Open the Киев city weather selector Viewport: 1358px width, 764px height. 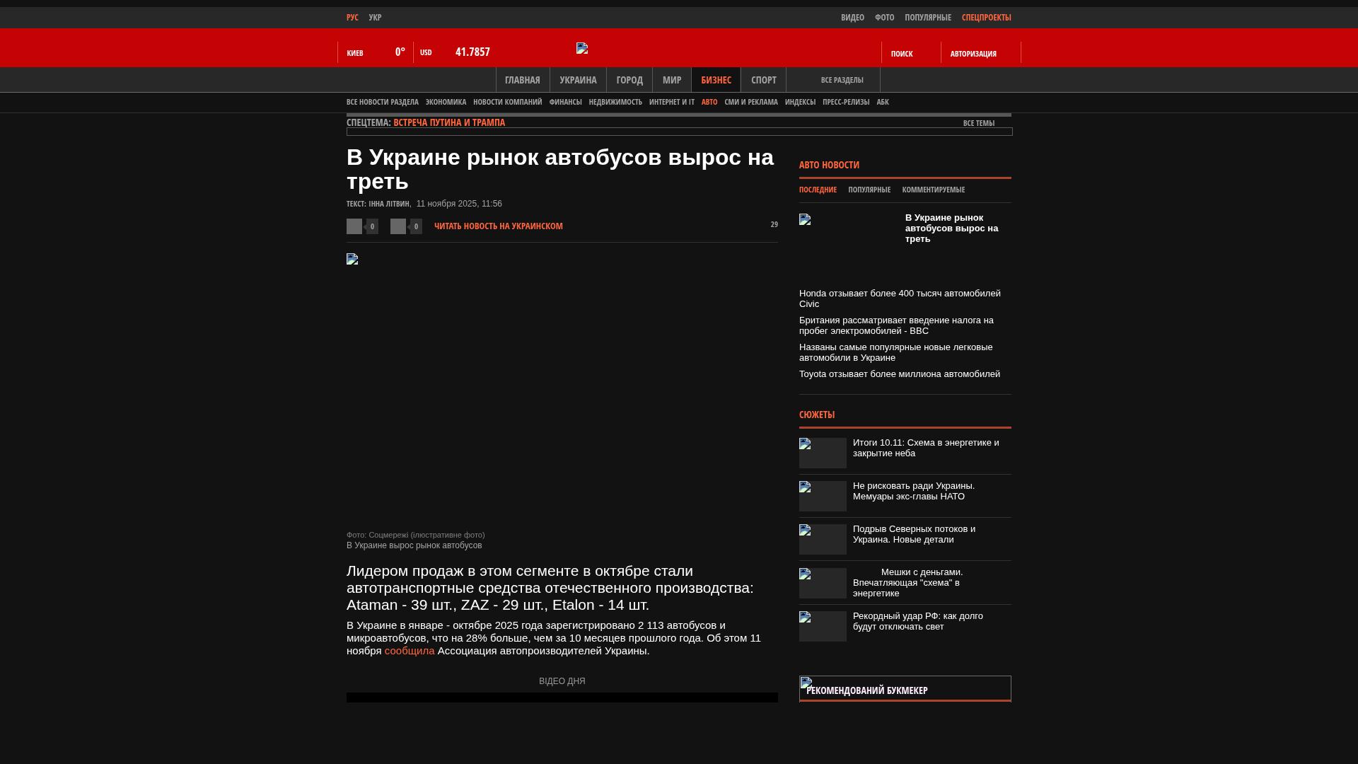[355, 53]
